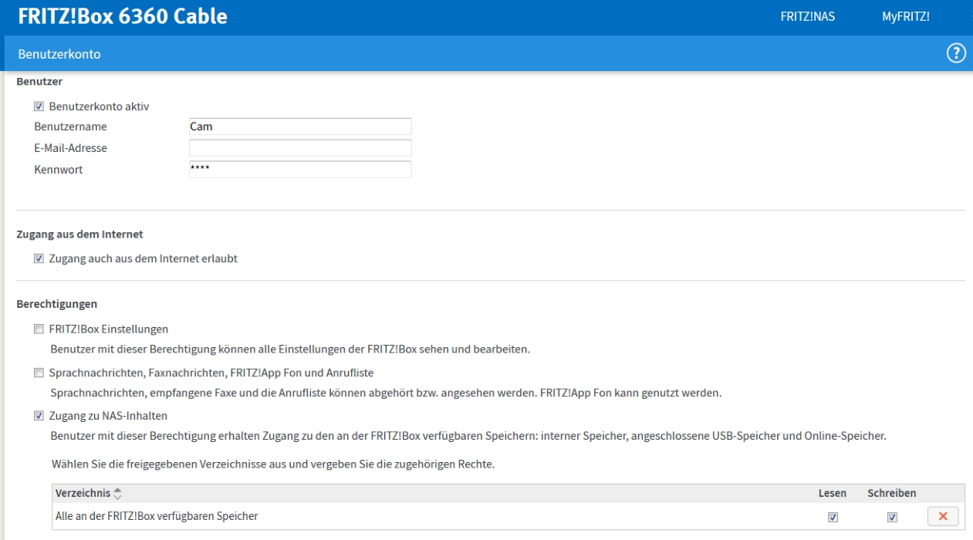Toggle Zugang auch aus dem Internet erlaubt
Image resolution: width=973 pixels, height=540 pixels.
tap(39, 259)
